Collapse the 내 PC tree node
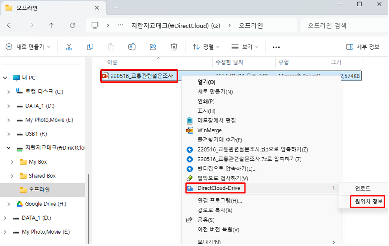Screen dimensions: 389x246 (x=5, y=78)
